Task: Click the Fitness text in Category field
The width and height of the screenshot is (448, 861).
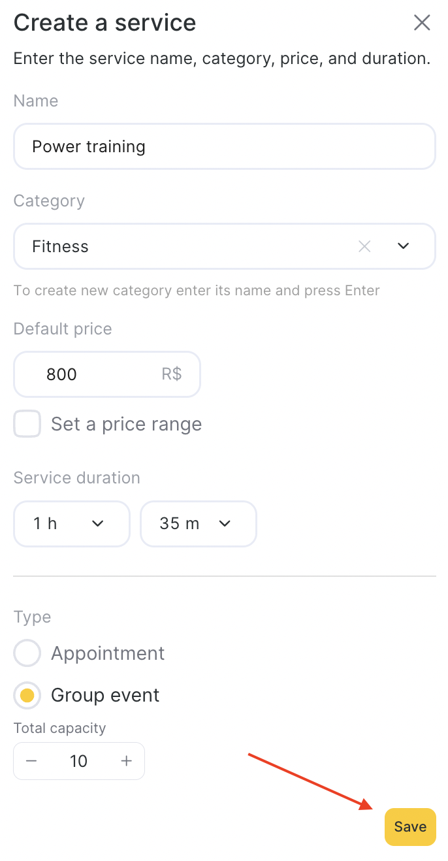Action: [x=60, y=246]
